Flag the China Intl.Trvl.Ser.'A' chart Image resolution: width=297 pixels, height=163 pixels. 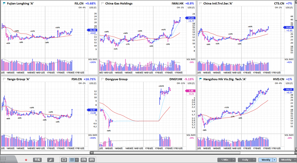click(201, 3)
